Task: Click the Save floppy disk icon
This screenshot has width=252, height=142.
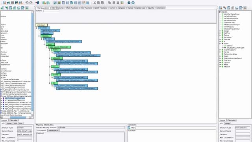Action: (17, 3)
